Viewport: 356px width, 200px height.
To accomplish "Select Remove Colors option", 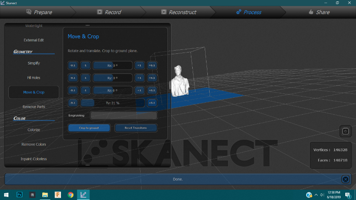I will pyautogui.click(x=34, y=144).
